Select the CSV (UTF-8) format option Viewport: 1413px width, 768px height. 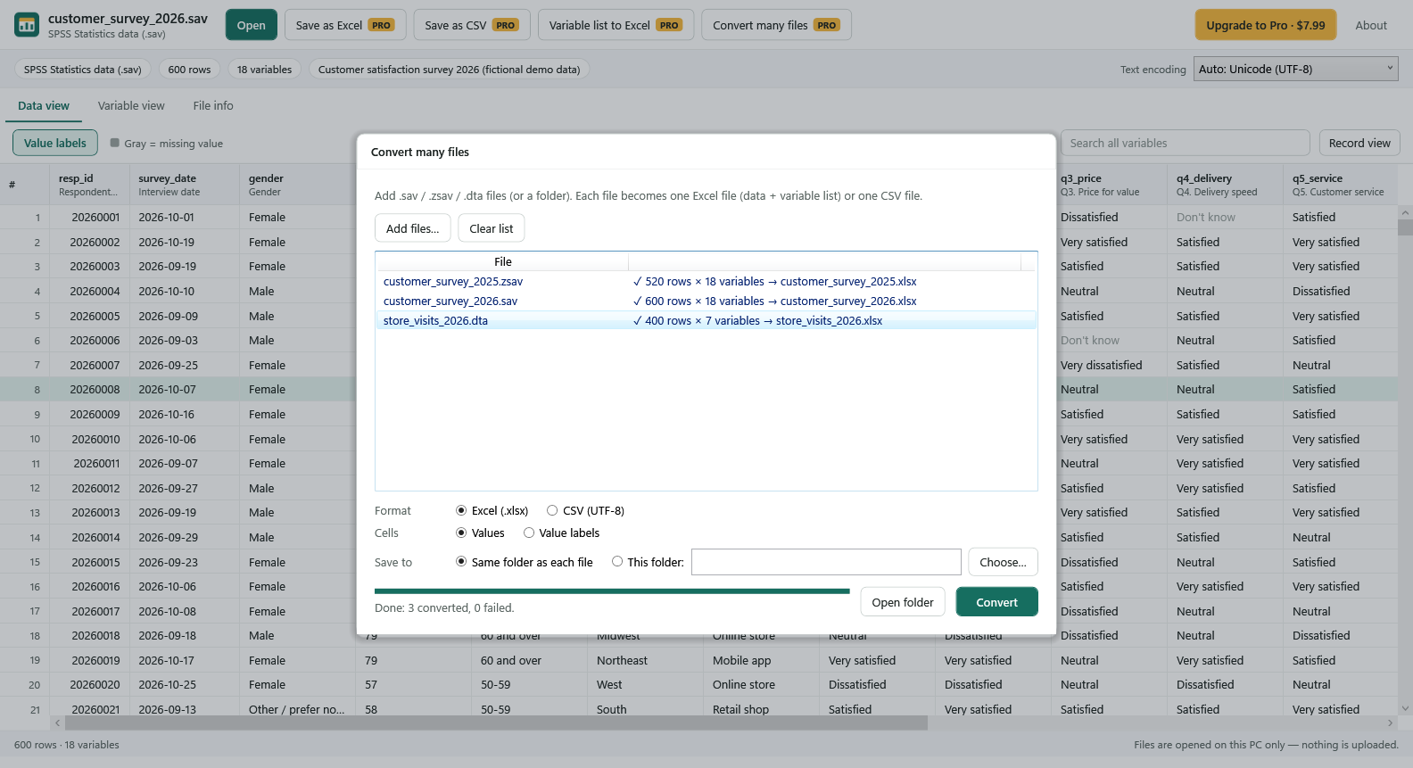point(585,511)
